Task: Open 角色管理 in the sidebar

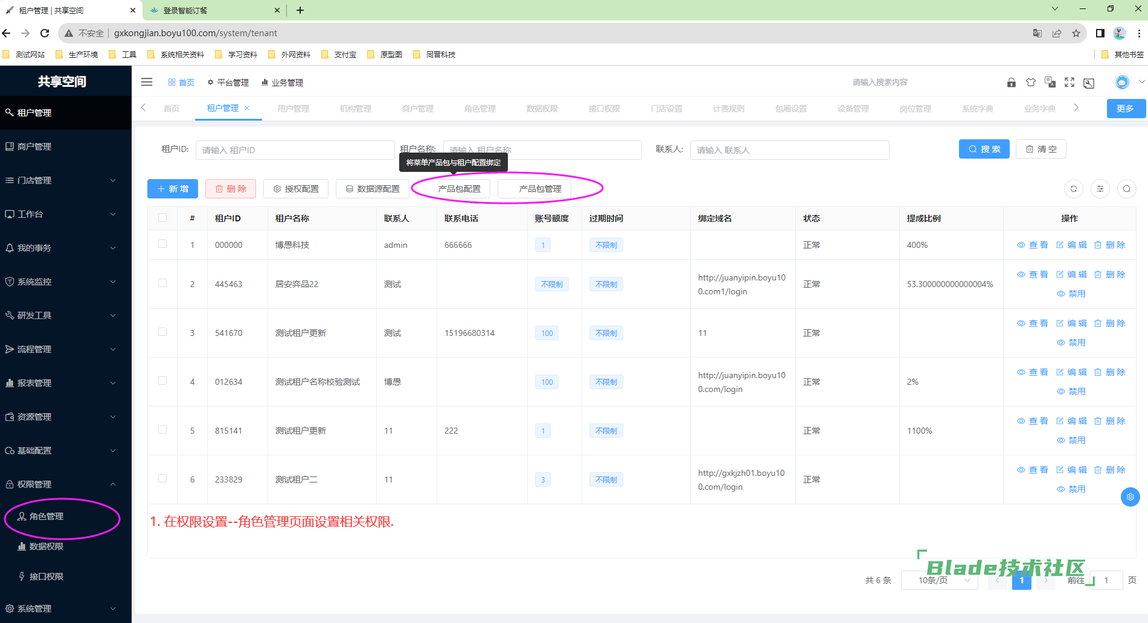Action: (66, 516)
